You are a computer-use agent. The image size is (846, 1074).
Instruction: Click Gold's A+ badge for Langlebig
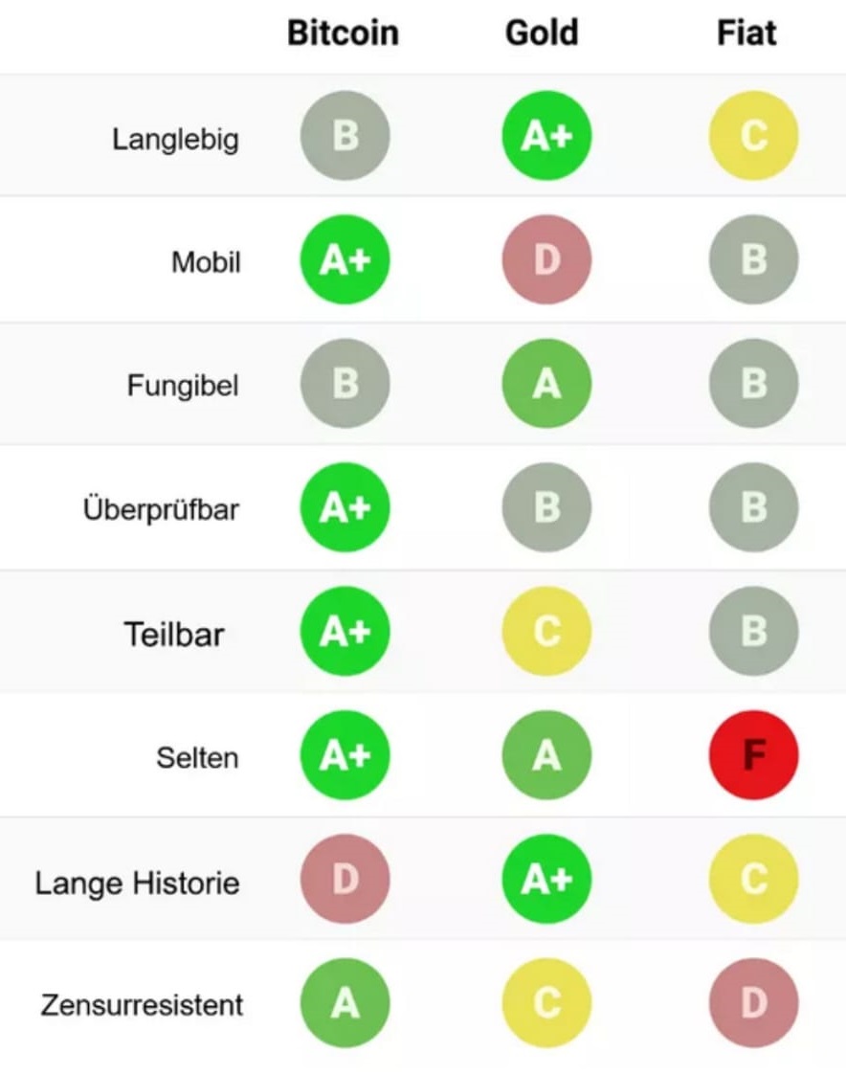click(546, 136)
